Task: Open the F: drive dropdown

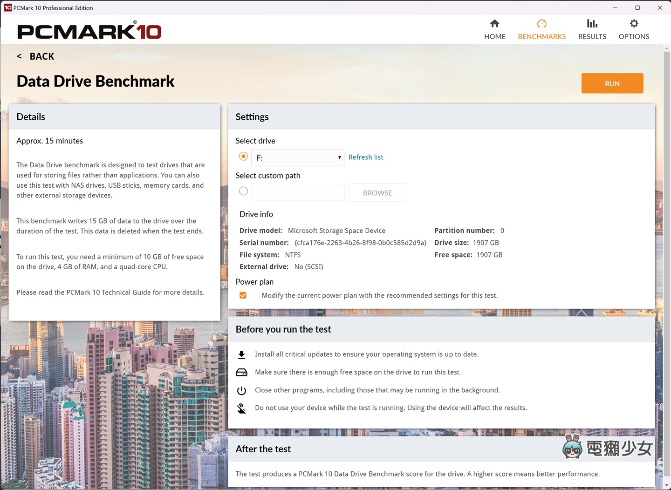Action: coord(297,157)
